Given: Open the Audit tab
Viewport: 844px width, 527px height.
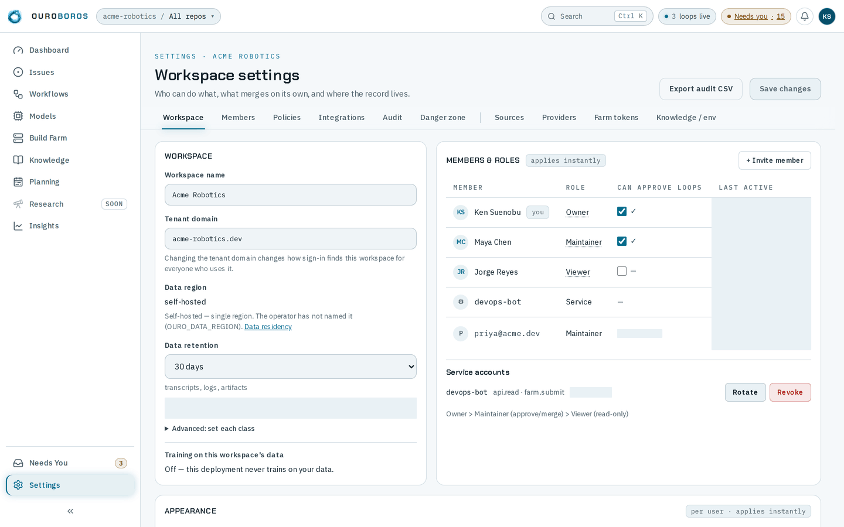Looking at the screenshot, I should (x=392, y=118).
